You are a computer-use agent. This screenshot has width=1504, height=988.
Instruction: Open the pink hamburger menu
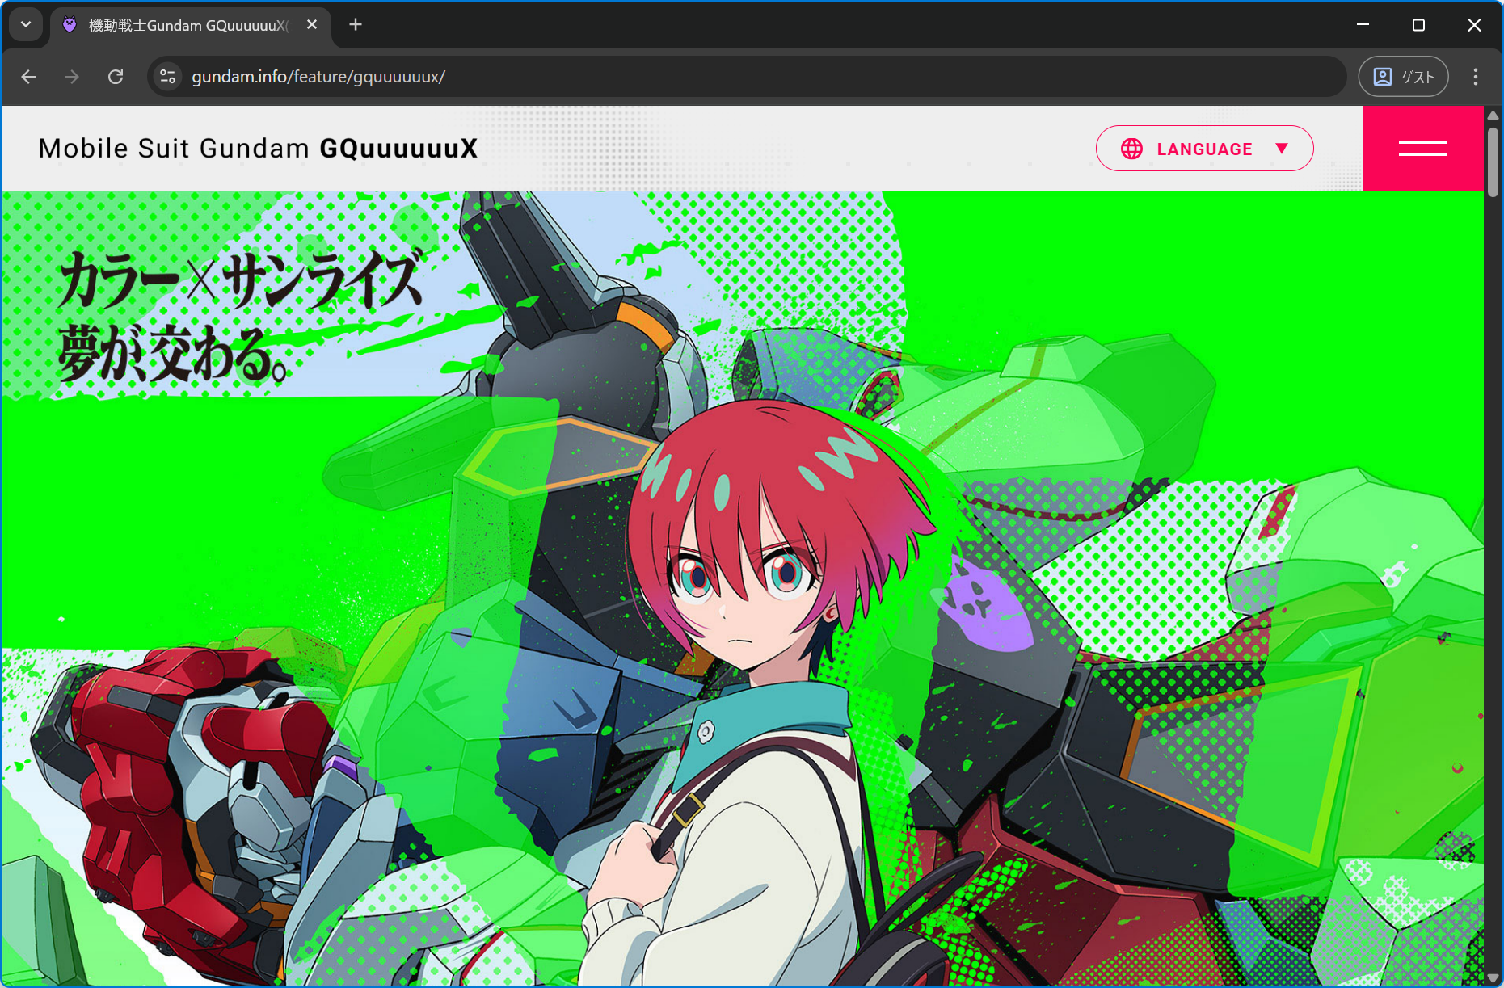pyautogui.click(x=1422, y=149)
